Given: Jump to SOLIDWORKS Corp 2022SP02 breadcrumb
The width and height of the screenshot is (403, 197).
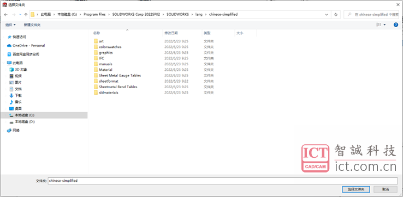Looking at the screenshot, I should 136,15.
